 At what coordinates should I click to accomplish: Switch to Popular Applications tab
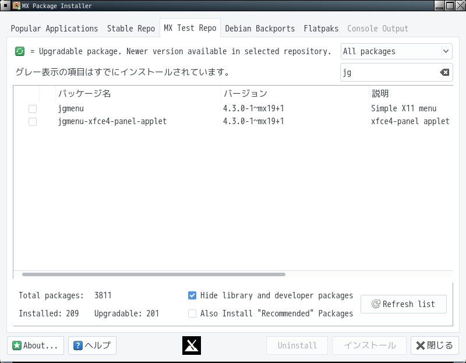pyautogui.click(x=54, y=29)
